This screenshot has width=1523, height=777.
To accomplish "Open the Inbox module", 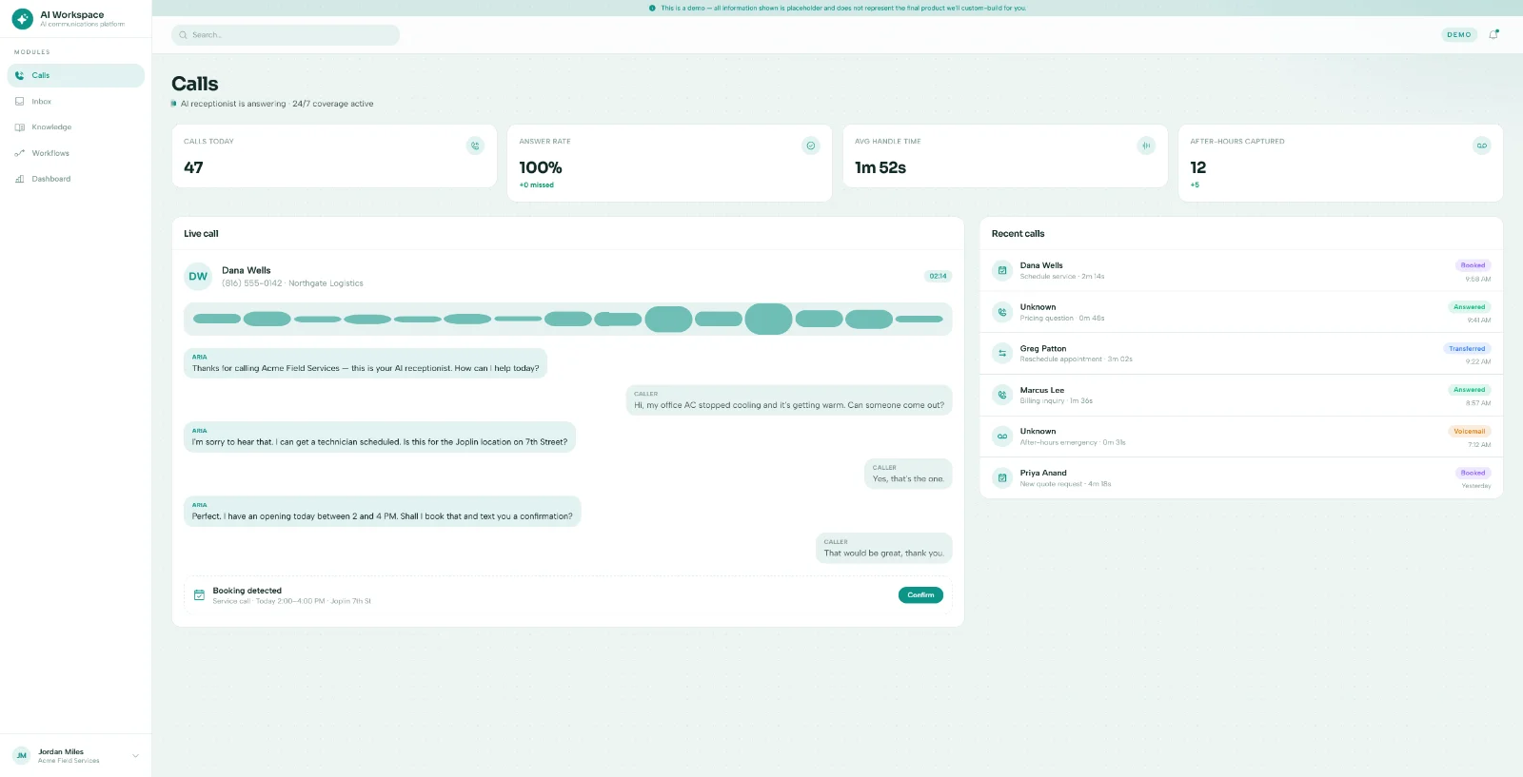I will pyautogui.click(x=76, y=101).
